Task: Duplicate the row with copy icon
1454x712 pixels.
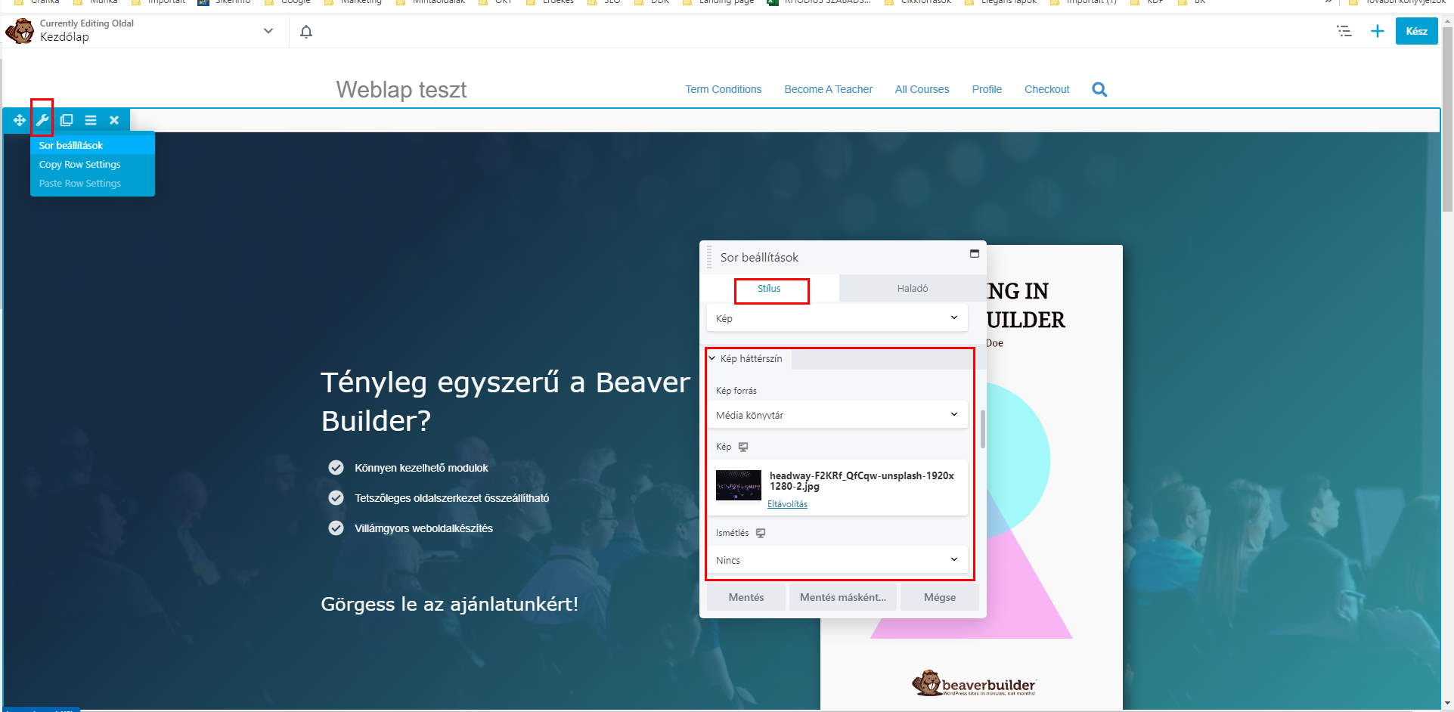Action: pyautogui.click(x=67, y=120)
